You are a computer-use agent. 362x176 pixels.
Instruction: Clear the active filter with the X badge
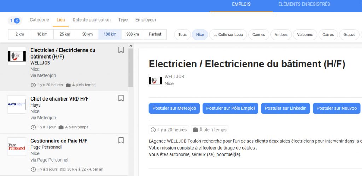(17, 21)
